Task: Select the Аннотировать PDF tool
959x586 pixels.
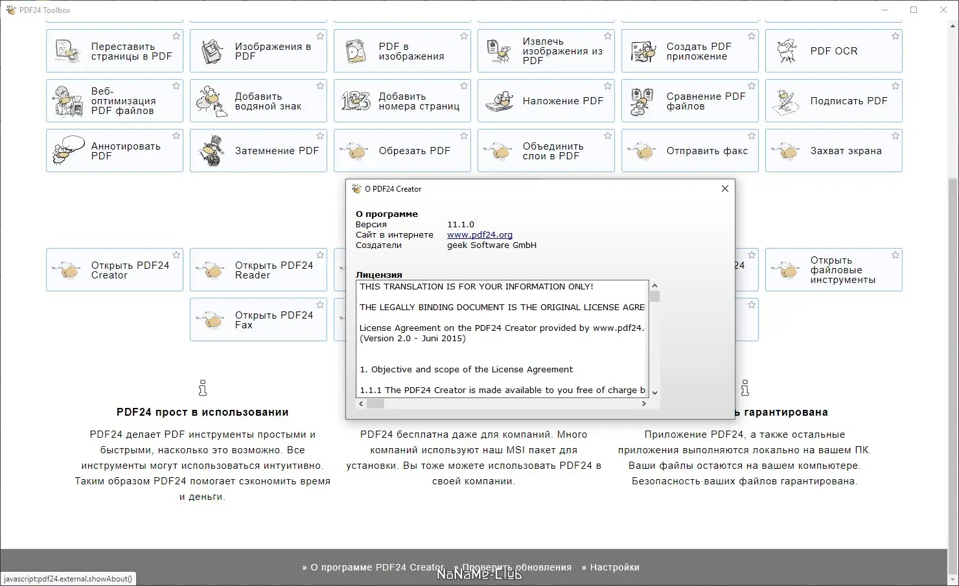Action: tap(115, 151)
